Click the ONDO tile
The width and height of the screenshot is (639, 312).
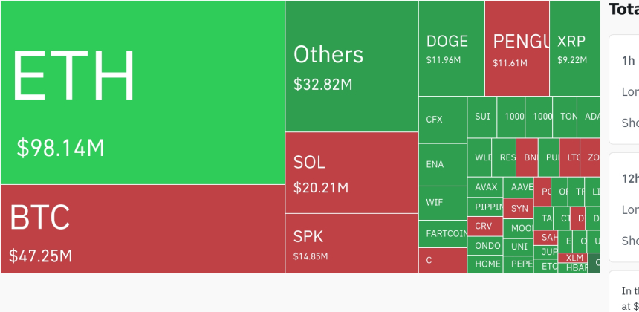pos(485,246)
